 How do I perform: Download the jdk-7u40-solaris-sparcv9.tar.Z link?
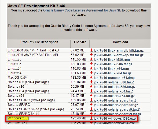(117, 109)
